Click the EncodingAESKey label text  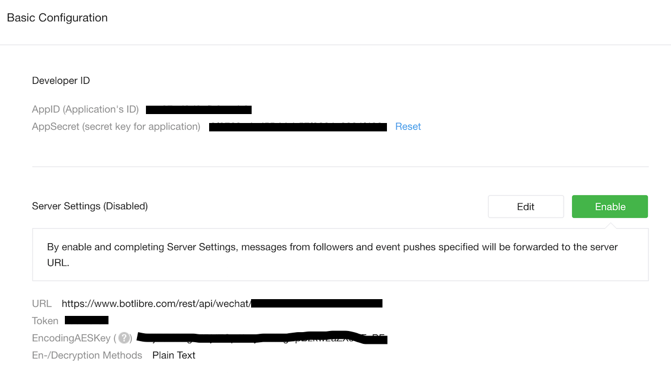[73, 338]
